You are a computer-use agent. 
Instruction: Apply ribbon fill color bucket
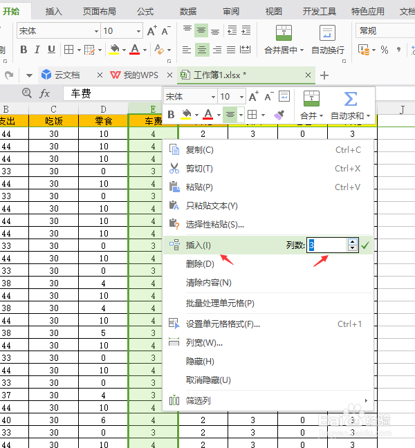click(114, 50)
